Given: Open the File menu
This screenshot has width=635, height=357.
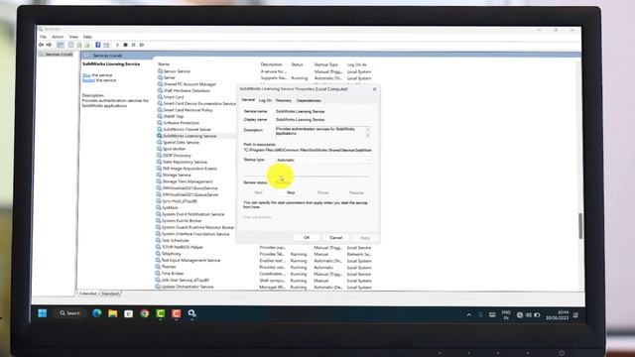Looking at the screenshot, I should [43, 37].
